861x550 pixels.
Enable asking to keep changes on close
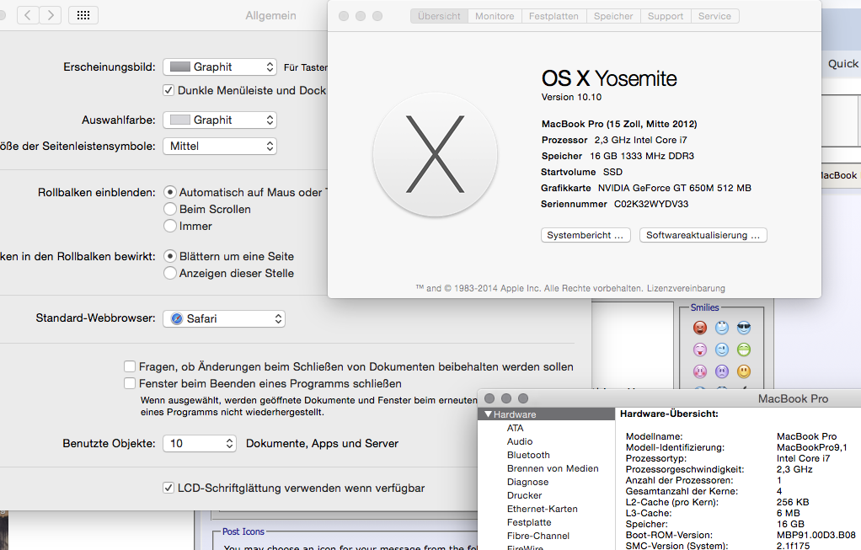pos(130,366)
